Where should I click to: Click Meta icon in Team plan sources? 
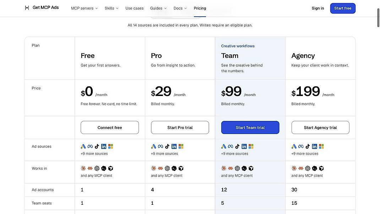[230, 146]
